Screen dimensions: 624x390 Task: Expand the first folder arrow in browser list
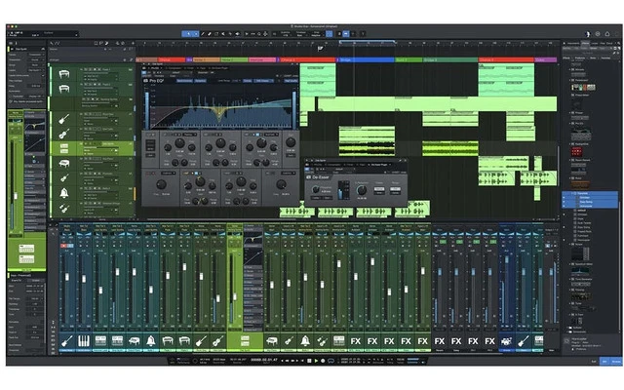click(x=569, y=69)
